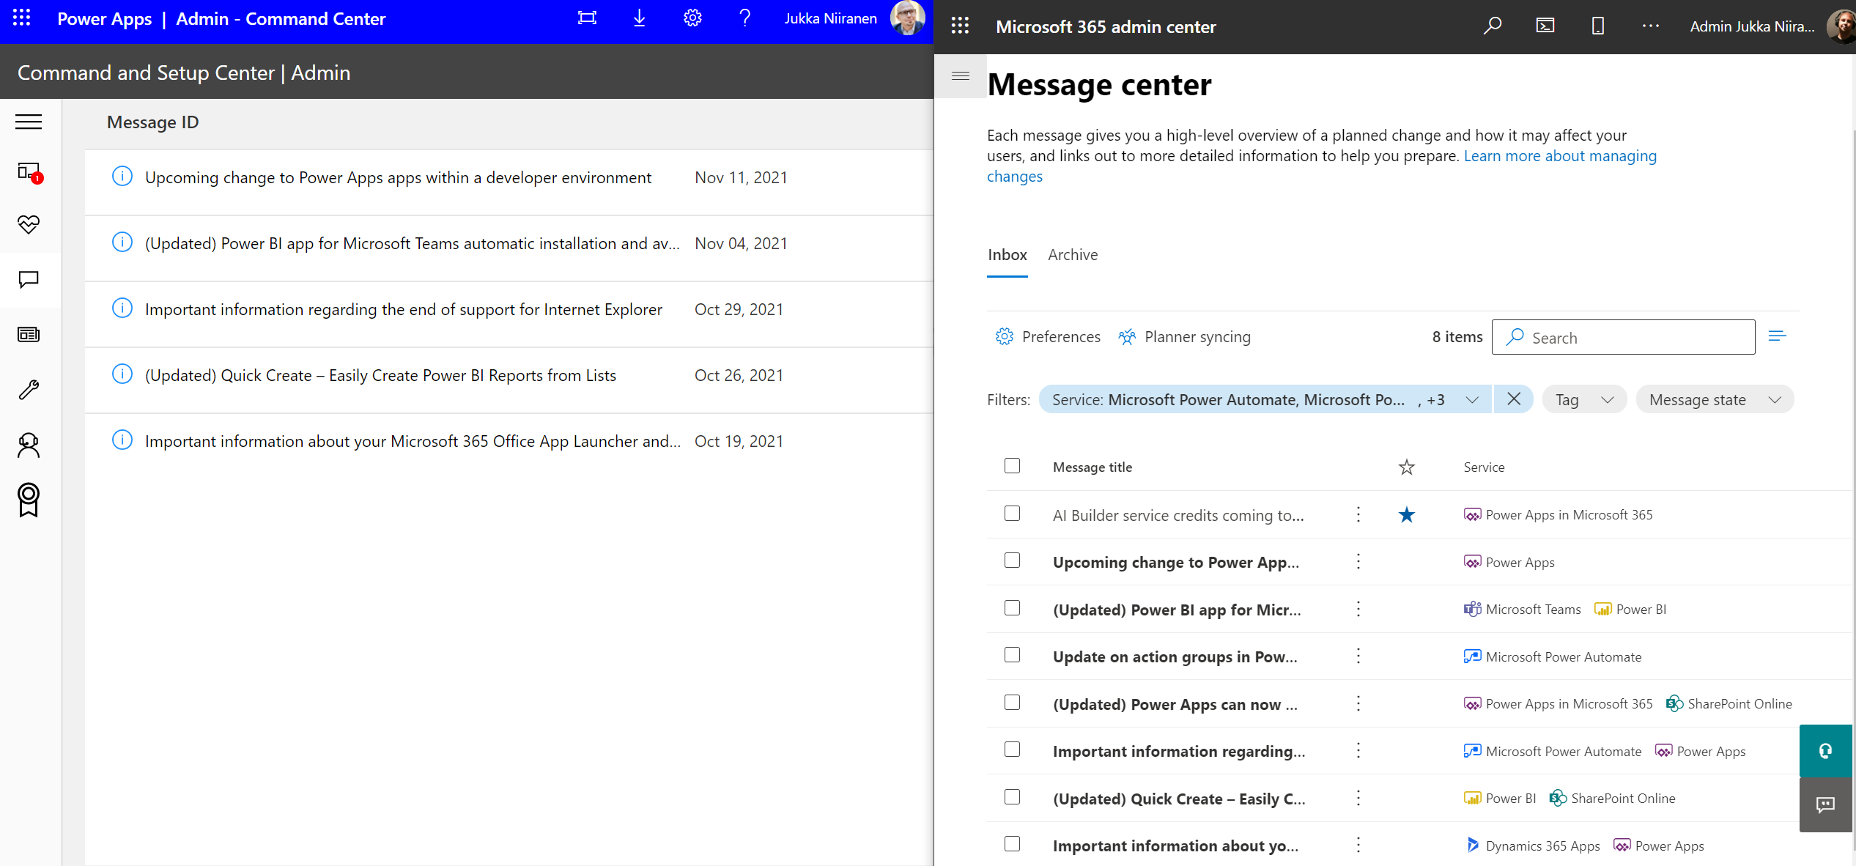Select the wrench tools icon in sidebar
1856x866 pixels.
29,389
